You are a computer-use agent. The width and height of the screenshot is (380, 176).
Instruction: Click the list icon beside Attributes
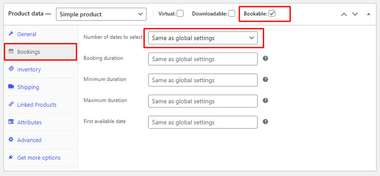(x=11, y=122)
